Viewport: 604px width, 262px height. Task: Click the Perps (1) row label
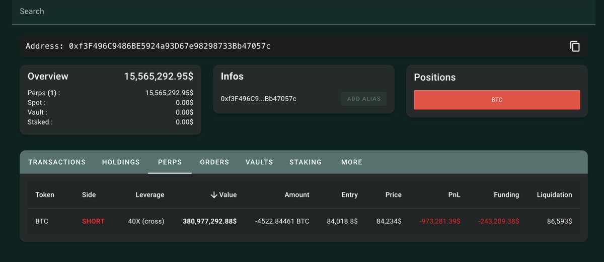44,93
